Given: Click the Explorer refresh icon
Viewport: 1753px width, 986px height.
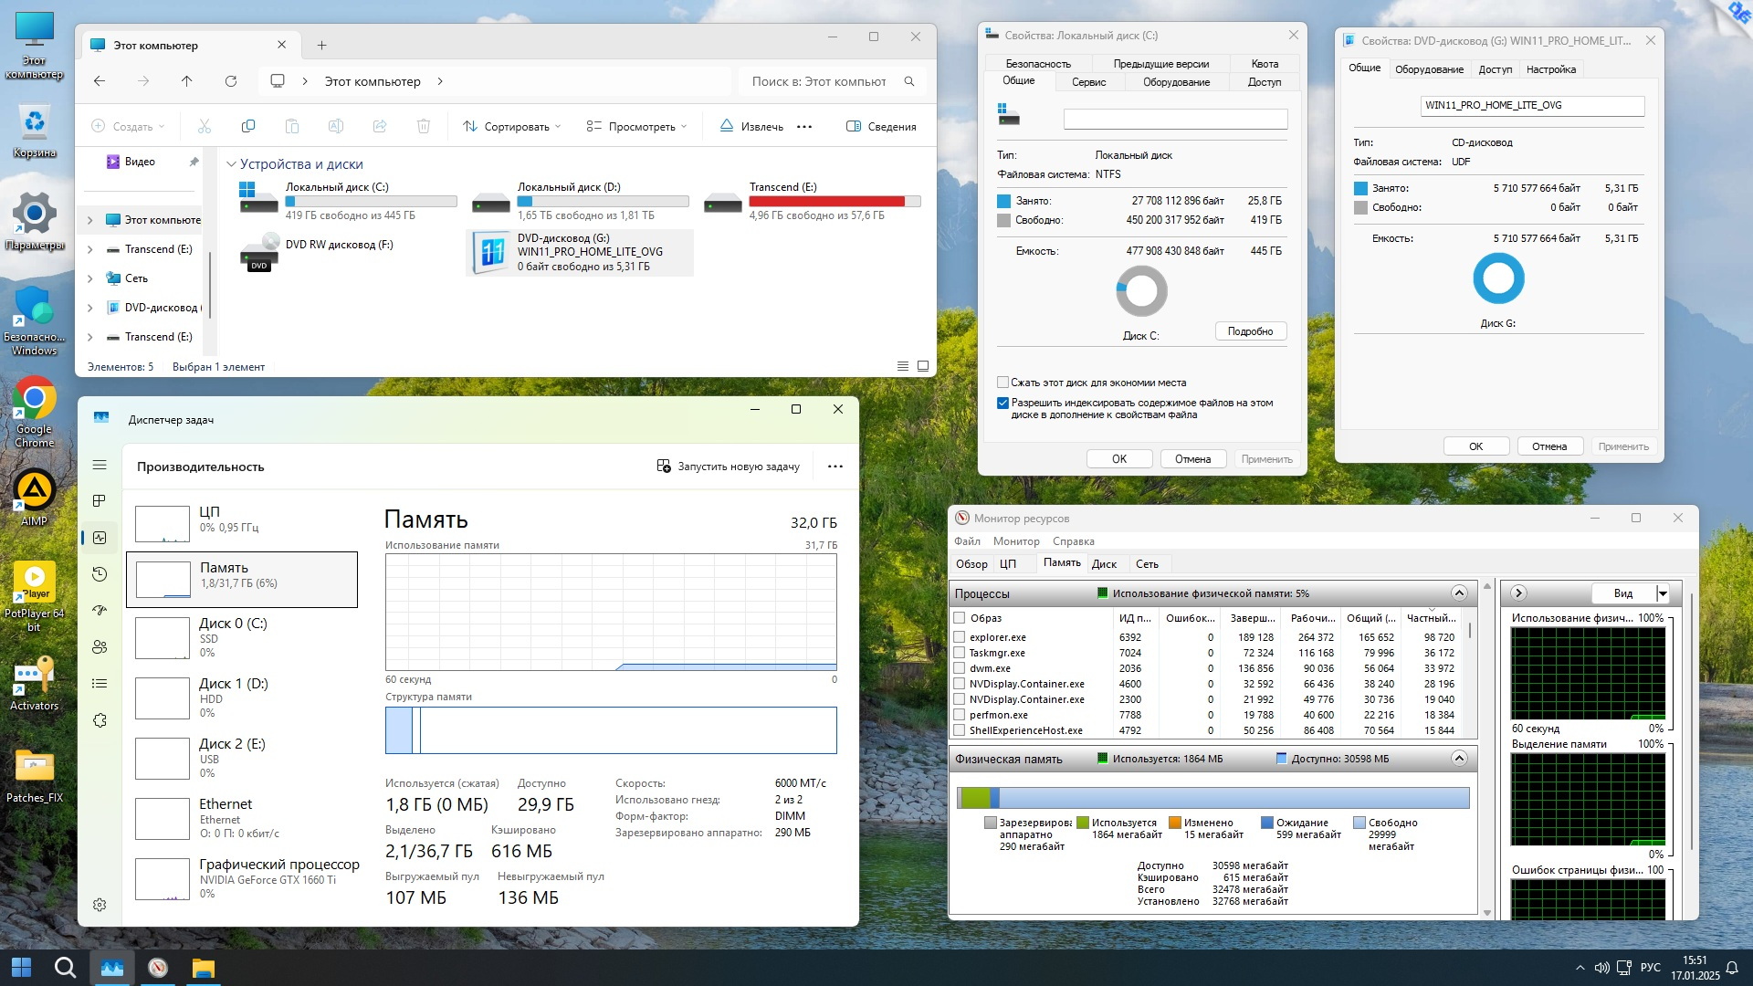Looking at the screenshot, I should click(231, 81).
